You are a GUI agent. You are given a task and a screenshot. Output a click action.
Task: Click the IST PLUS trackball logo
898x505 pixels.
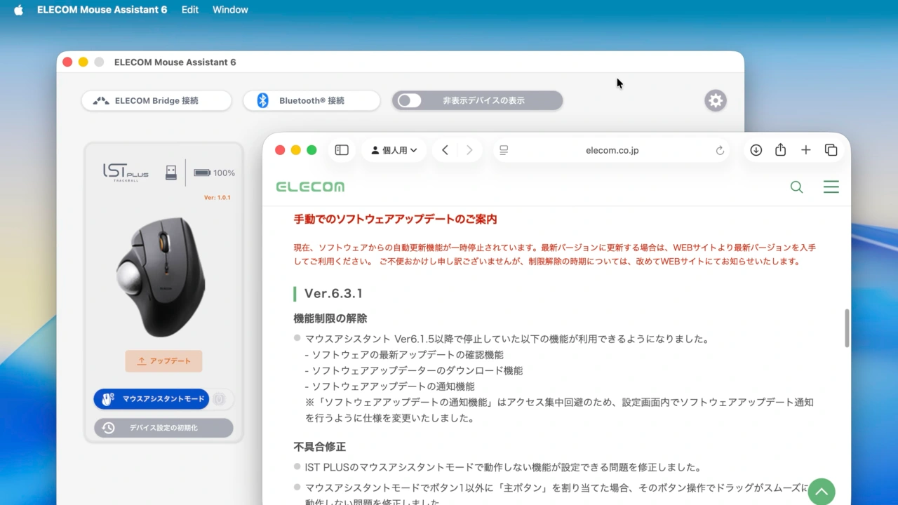click(x=126, y=172)
